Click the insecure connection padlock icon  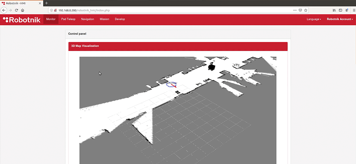[55, 10]
